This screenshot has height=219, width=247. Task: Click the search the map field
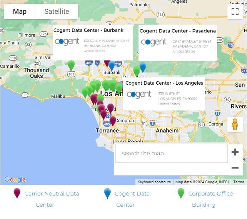tap(172, 153)
